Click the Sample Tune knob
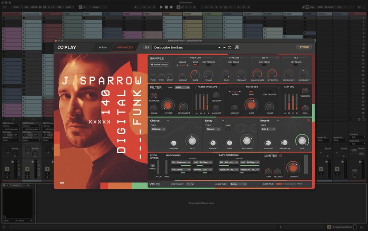Viewport: 368px width, 231px height. point(153,76)
